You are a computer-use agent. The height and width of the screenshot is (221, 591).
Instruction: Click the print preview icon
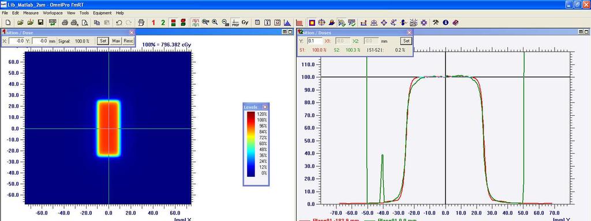pos(85,22)
